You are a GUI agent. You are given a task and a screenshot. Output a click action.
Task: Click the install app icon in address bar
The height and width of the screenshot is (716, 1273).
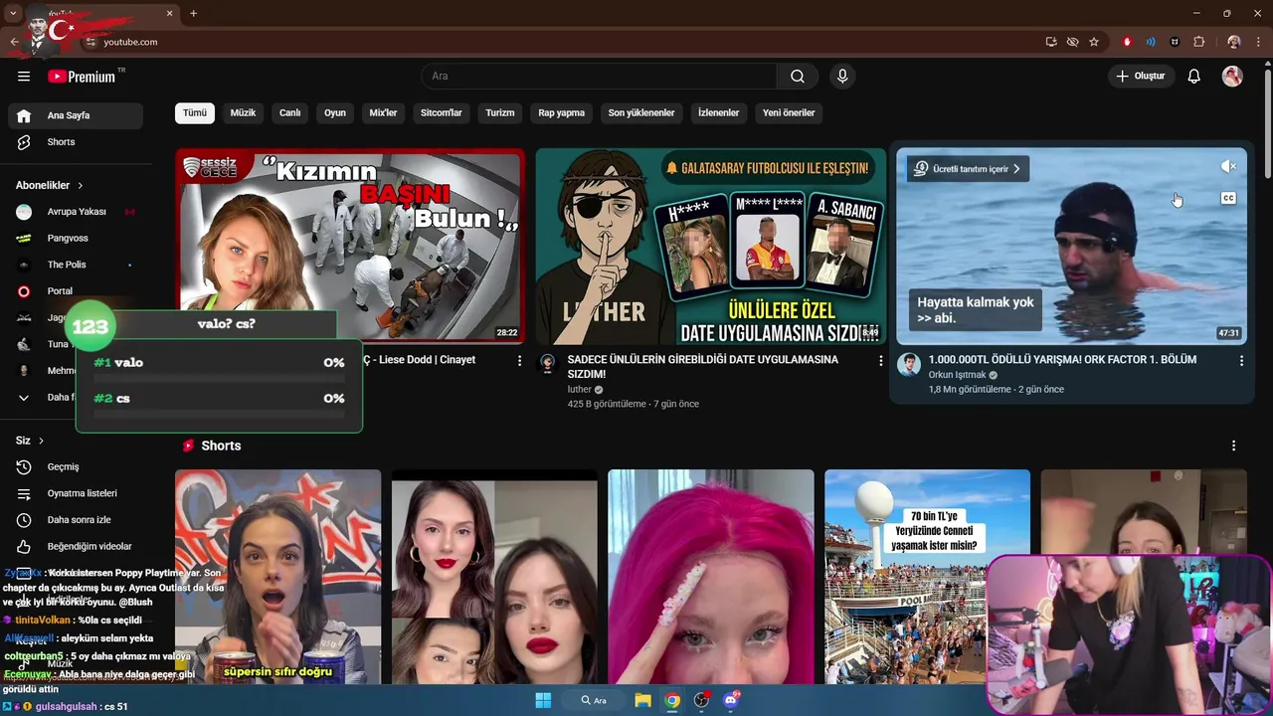point(1051,42)
